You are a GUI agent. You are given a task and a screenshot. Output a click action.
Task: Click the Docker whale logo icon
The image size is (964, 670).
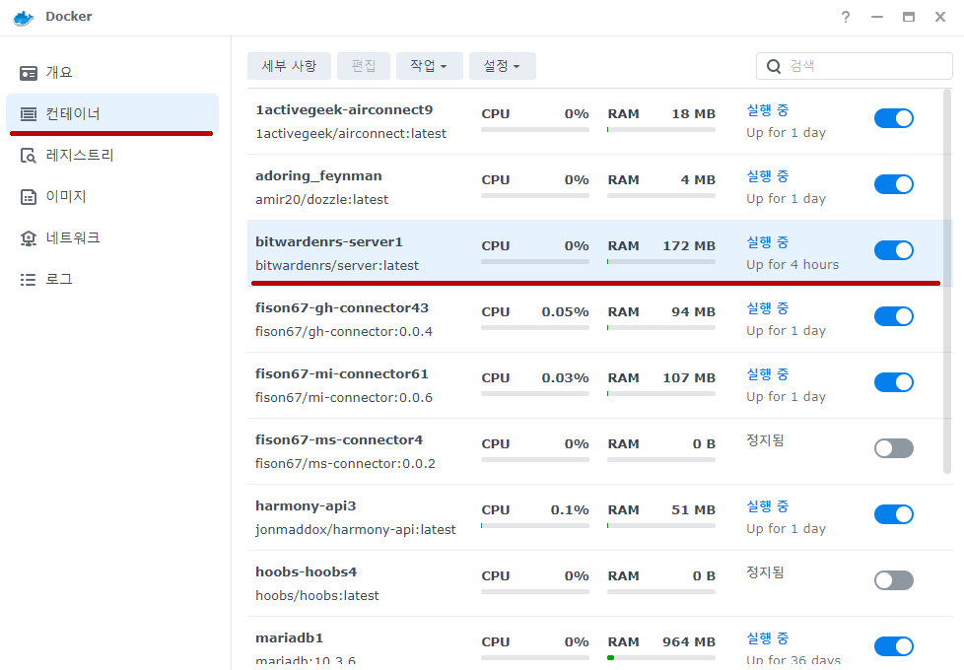24,17
